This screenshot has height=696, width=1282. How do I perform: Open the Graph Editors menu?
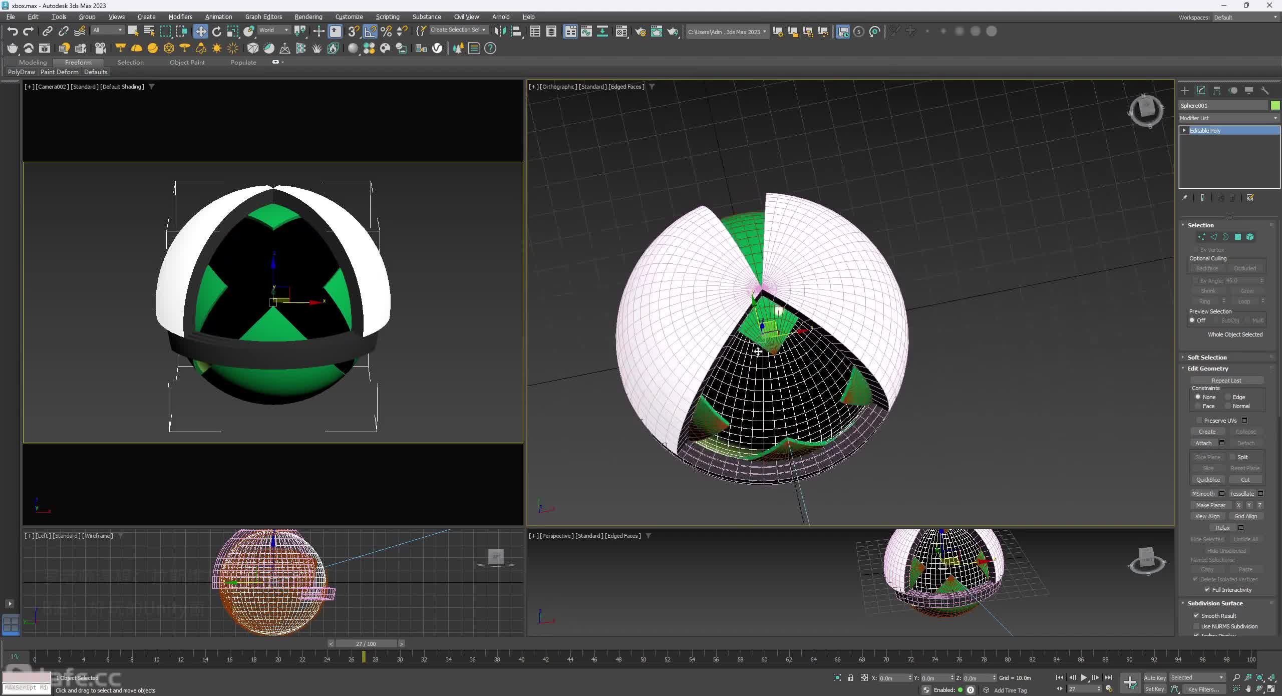click(x=263, y=17)
